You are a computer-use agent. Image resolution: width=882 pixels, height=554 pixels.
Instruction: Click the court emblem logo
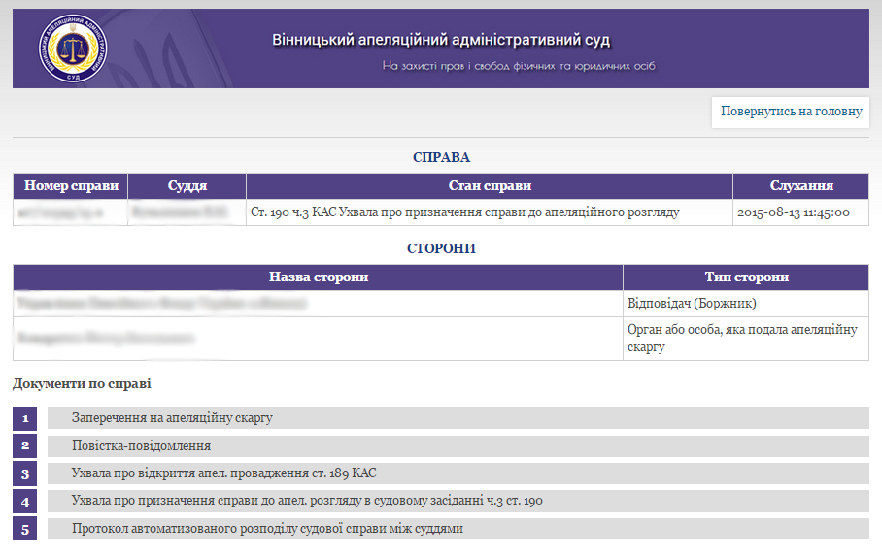point(74,49)
